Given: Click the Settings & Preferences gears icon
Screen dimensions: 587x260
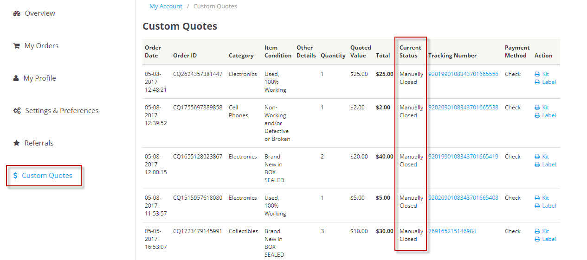Looking at the screenshot, I should [x=17, y=111].
